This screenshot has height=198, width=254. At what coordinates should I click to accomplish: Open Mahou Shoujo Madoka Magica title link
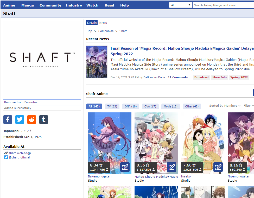[x=156, y=177]
